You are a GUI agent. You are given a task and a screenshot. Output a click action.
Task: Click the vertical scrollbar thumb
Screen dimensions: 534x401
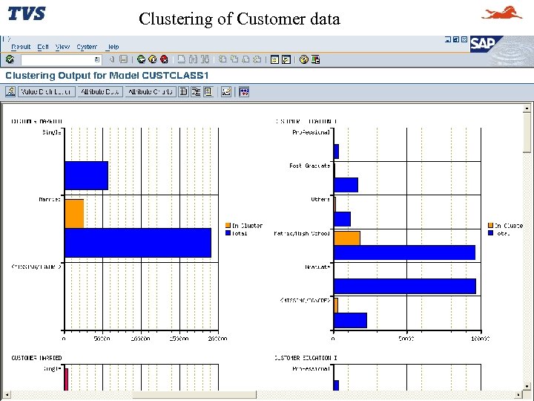pyautogui.click(x=527, y=133)
